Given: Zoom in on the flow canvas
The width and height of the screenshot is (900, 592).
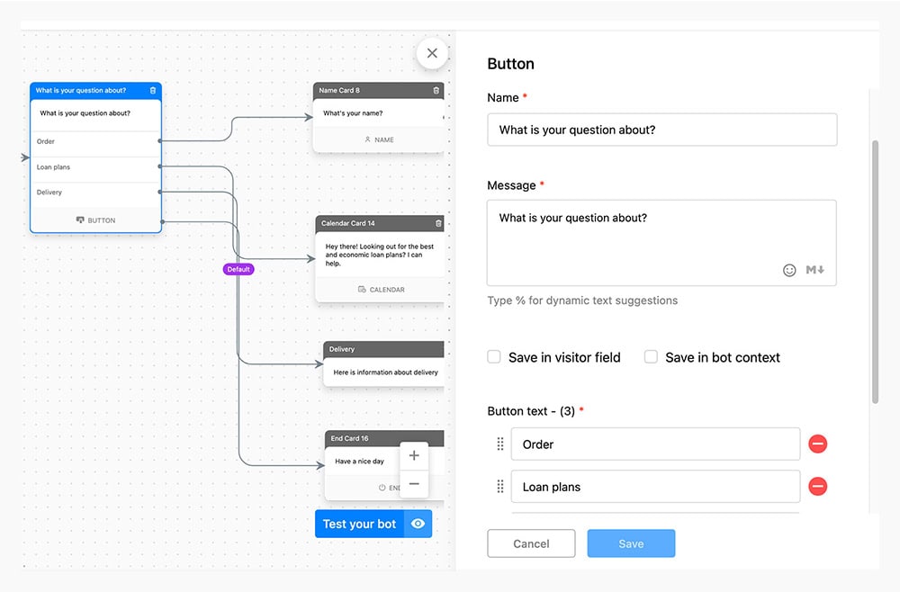Looking at the screenshot, I should [414, 455].
